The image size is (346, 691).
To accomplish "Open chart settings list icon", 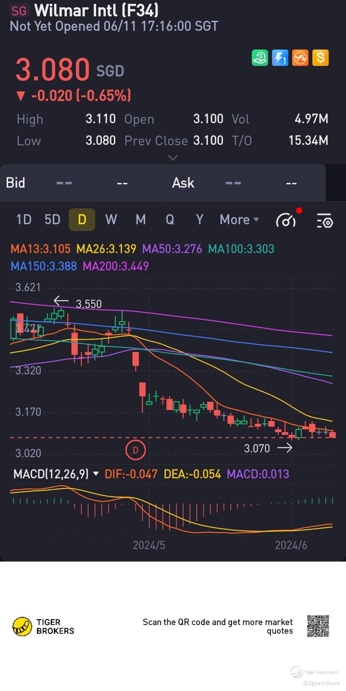I will [325, 220].
